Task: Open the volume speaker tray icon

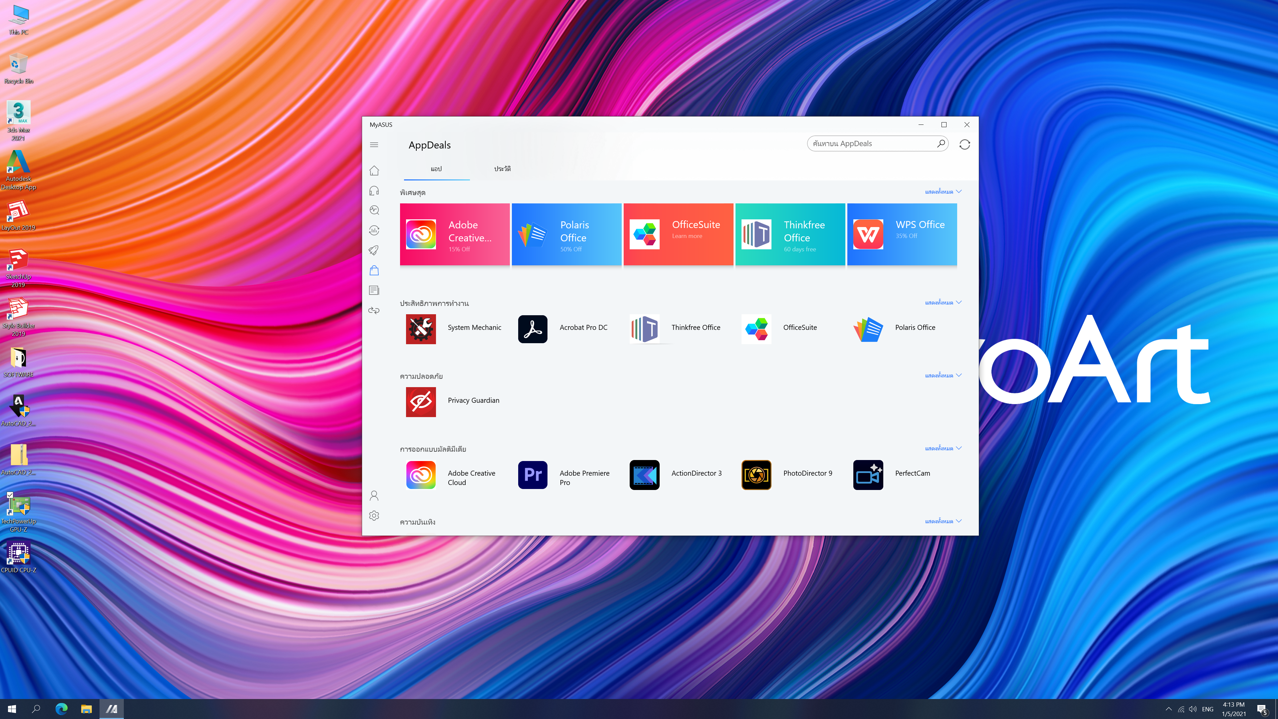Action: tap(1193, 709)
